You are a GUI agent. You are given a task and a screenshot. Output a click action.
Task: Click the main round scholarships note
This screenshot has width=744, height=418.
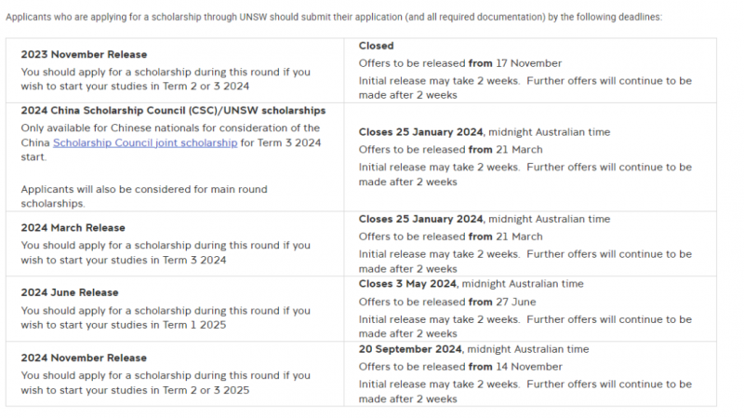coord(144,196)
